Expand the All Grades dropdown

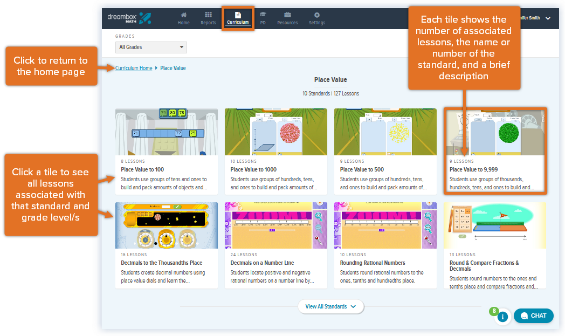point(150,47)
